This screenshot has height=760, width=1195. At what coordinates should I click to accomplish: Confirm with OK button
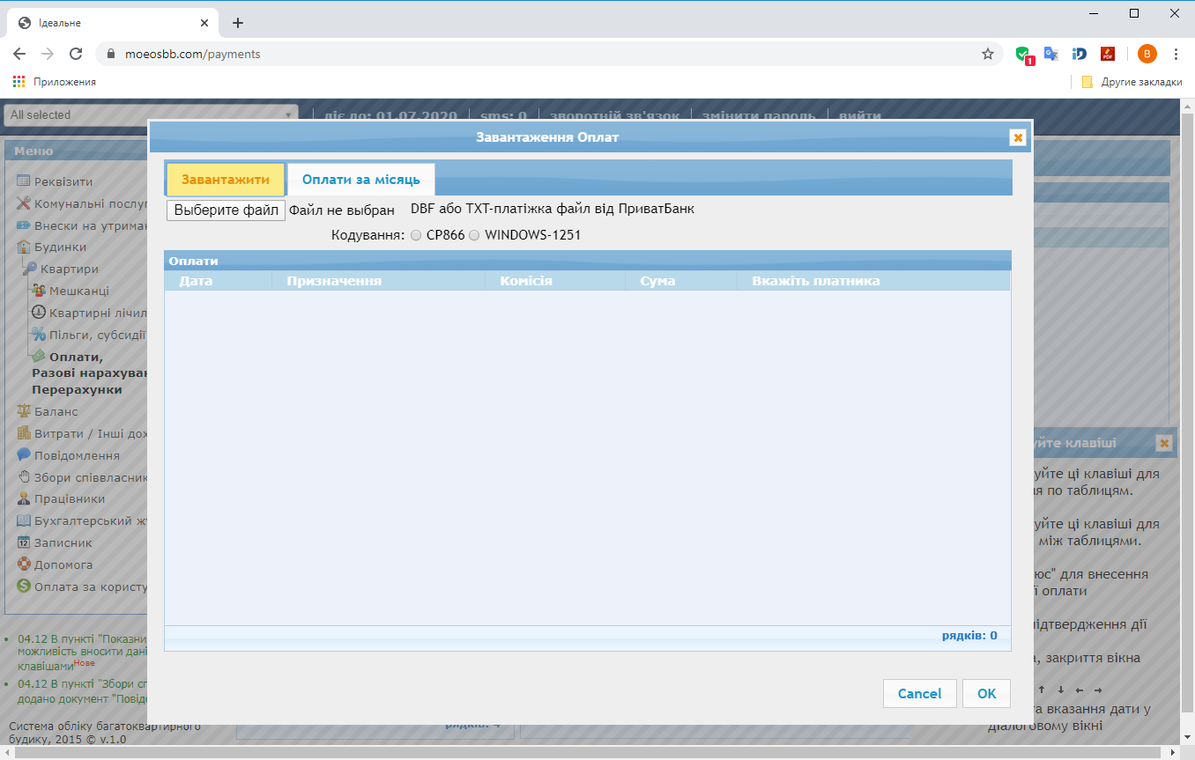click(x=987, y=694)
